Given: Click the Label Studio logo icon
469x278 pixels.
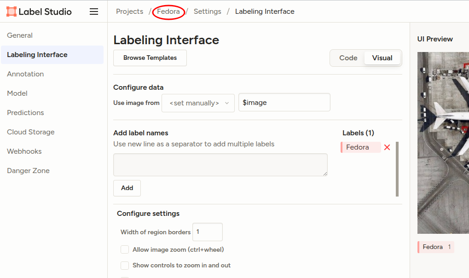Looking at the screenshot, I should tap(12, 12).
